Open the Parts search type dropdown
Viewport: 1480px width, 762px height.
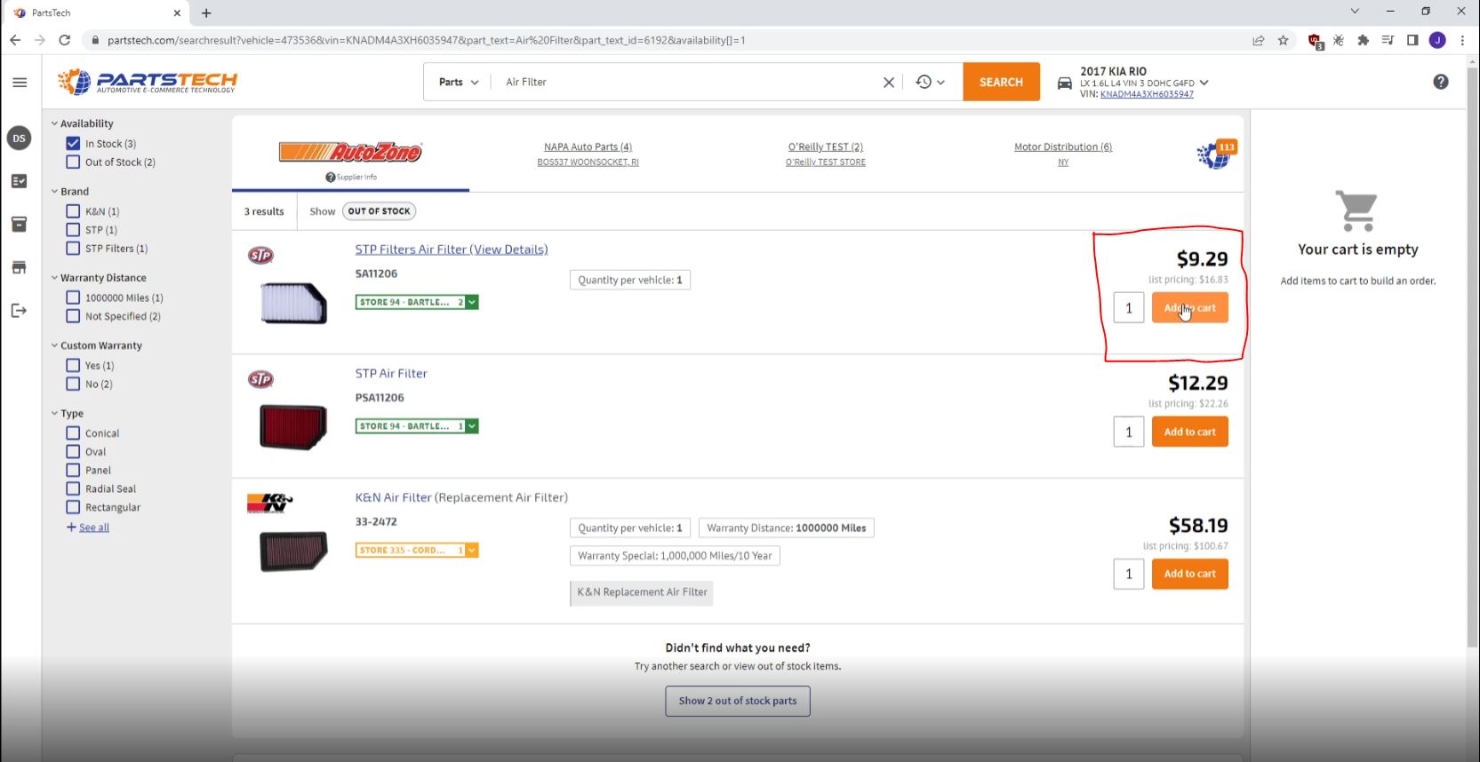(x=459, y=83)
